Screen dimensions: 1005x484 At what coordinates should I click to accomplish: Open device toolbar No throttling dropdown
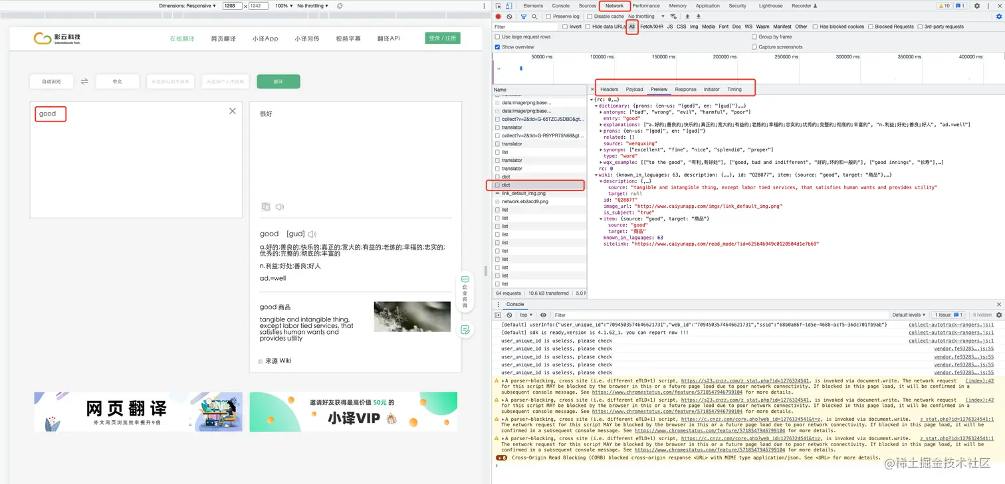312,6
